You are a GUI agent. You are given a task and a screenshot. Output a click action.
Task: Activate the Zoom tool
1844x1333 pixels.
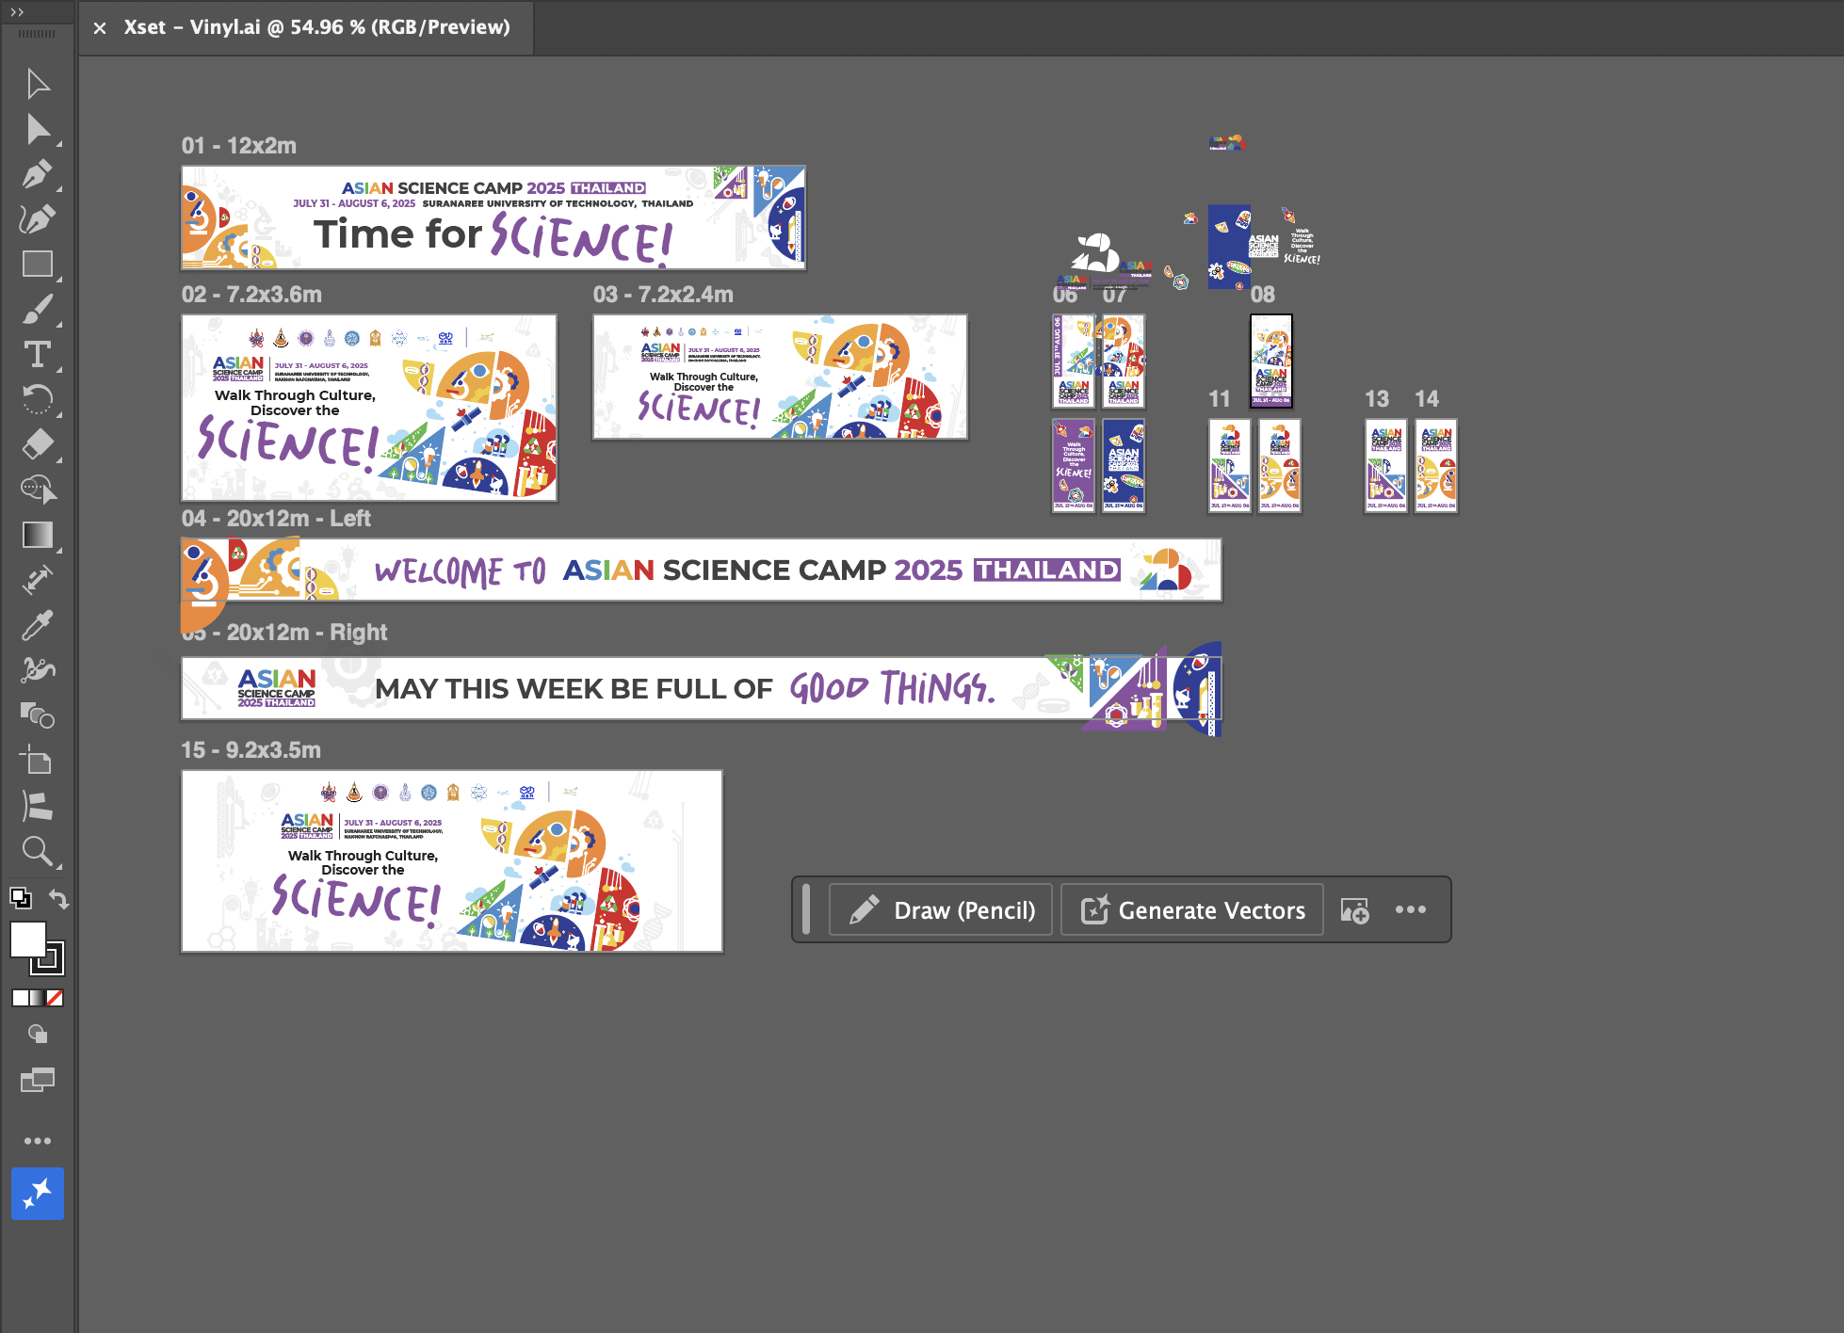(x=38, y=852)
